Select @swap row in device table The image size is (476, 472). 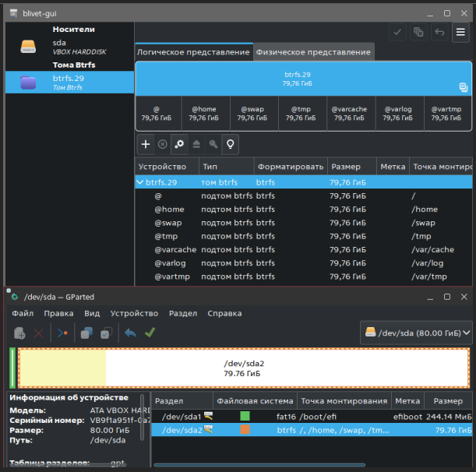pyautogui.click(x=304, y=223)
